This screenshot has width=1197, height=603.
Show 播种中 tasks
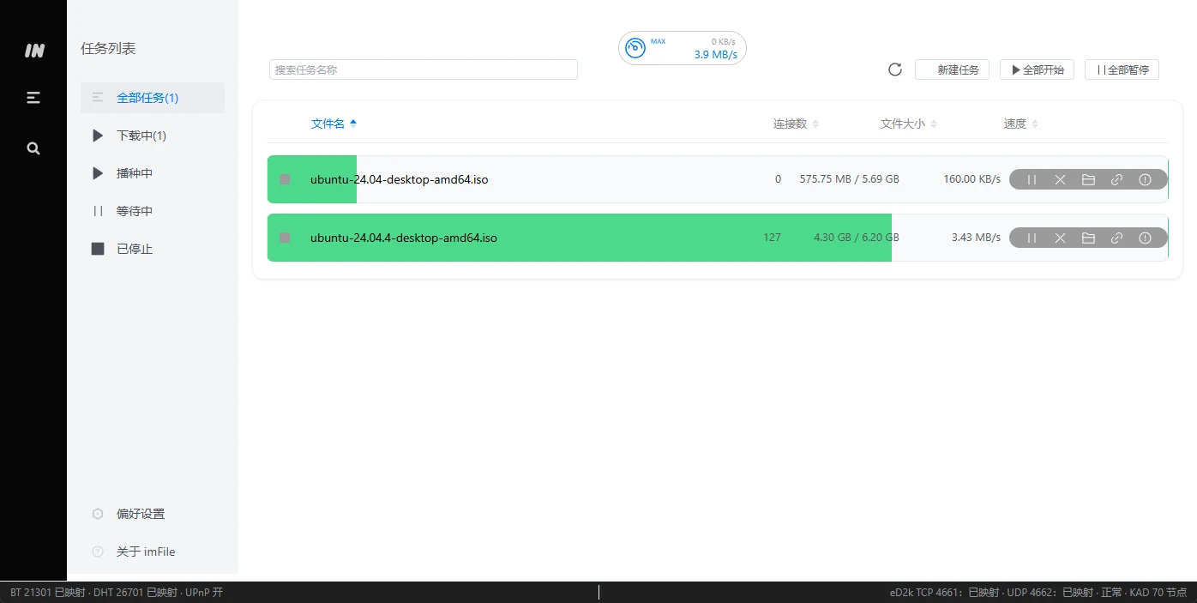(x=153, y=173)
